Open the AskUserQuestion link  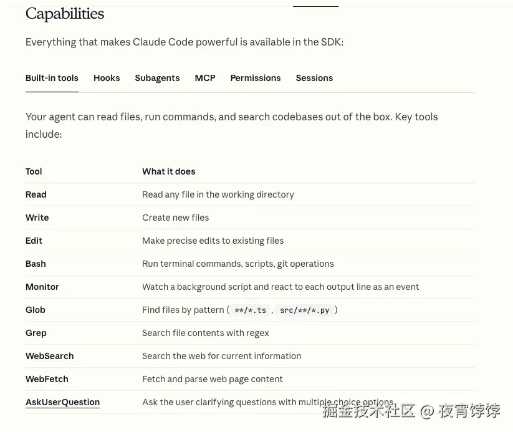(x=62, y=402)
